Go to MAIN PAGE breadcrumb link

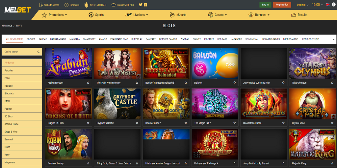coord(7,26)
